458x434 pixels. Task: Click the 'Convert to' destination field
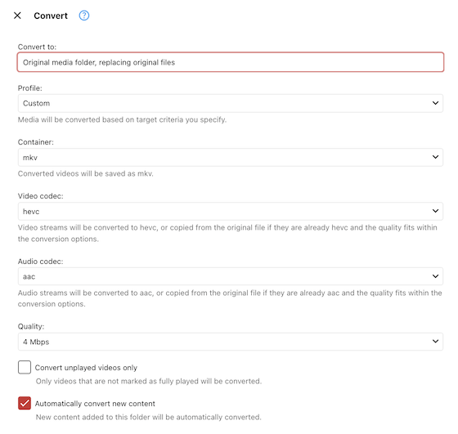coord(231,62)
